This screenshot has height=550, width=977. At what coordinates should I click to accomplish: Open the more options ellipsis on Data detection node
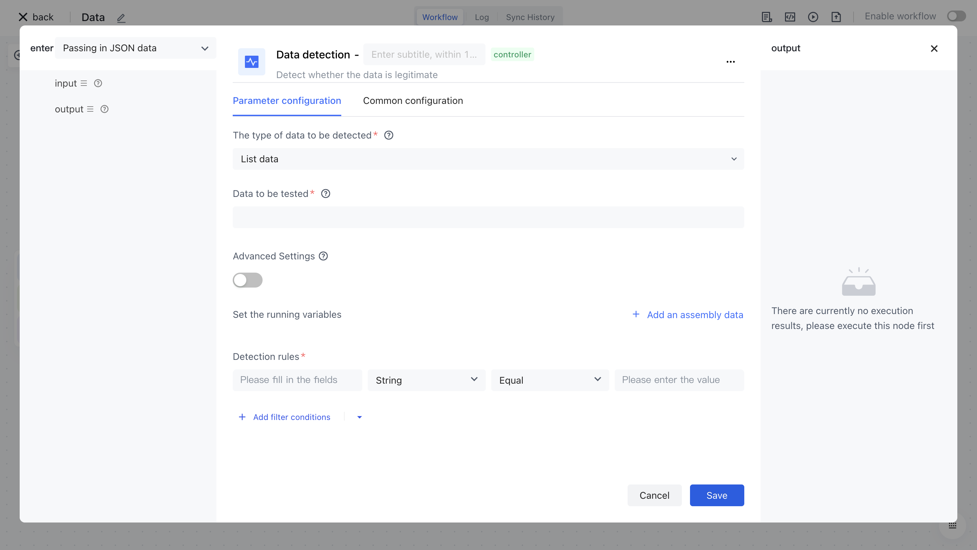[730, 61]
